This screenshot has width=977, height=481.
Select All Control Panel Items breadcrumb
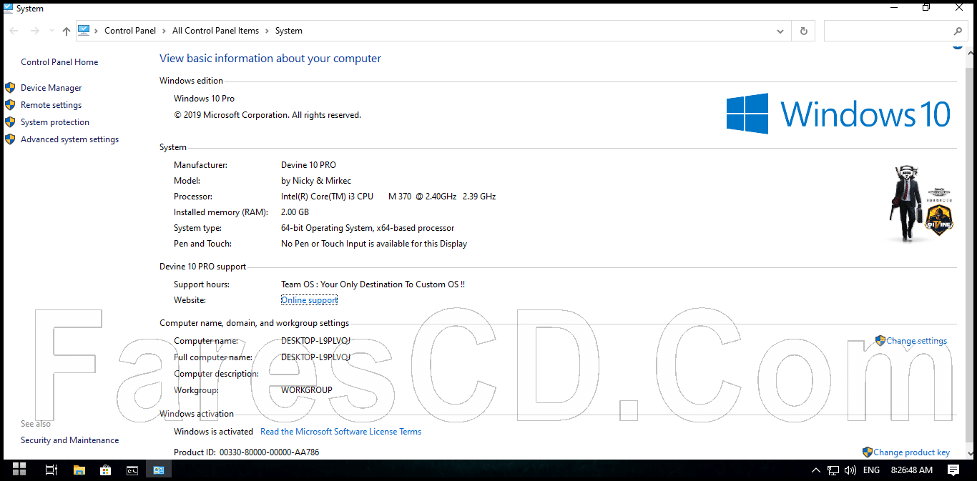[215, 31]
